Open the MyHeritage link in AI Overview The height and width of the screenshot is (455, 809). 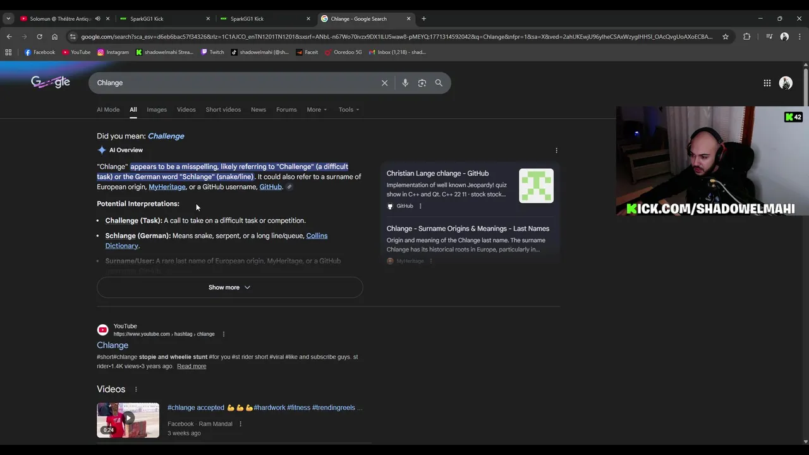point(167,187)
